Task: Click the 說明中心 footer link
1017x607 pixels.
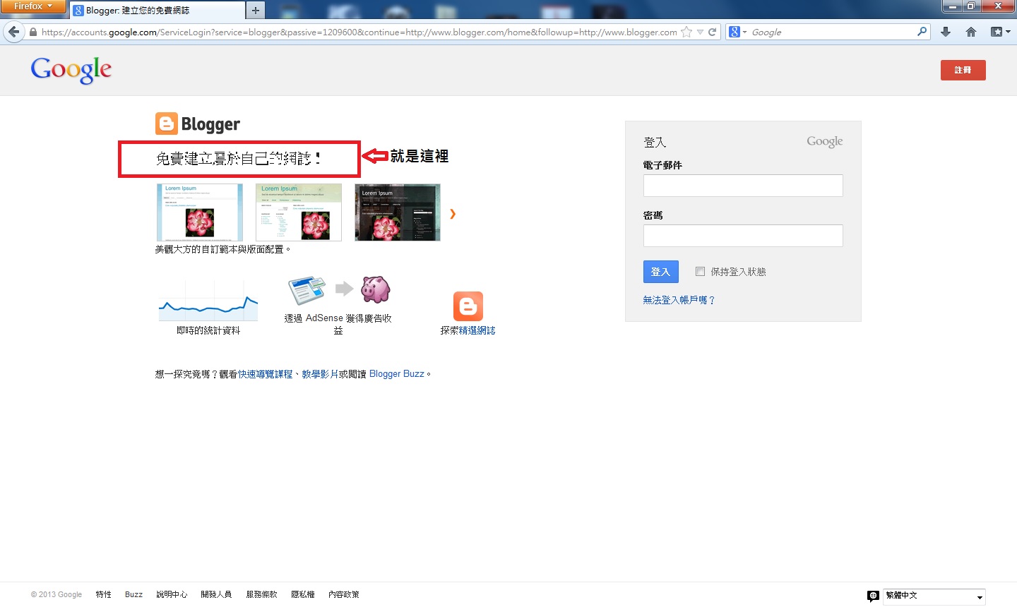Action: point(172,594)
